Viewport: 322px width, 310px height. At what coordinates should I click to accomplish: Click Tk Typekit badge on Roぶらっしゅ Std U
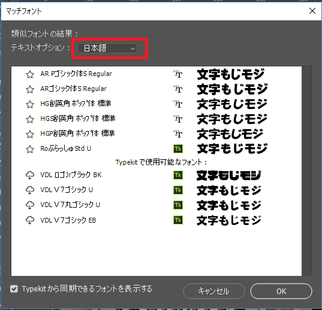pyautogui.click(x=178, y=149)
